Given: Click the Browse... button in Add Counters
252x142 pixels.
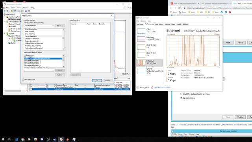Looking at the screenshot, I should pyautogui.click(x=60, y=26).
